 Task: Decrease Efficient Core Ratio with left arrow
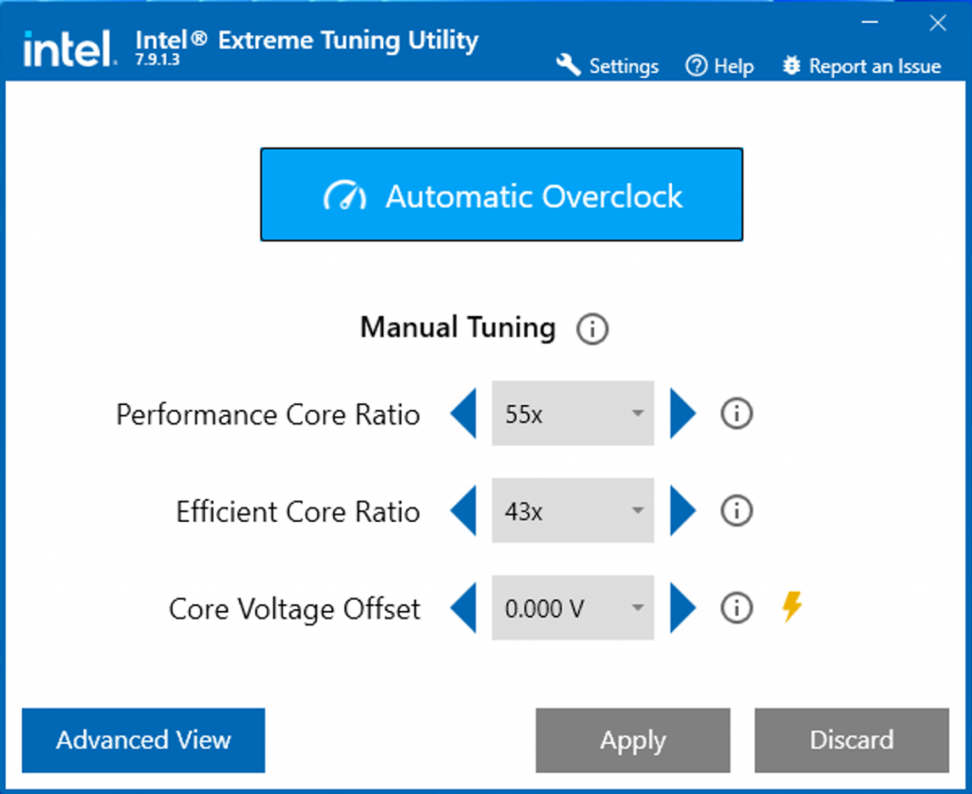click(x=462, y=511)
